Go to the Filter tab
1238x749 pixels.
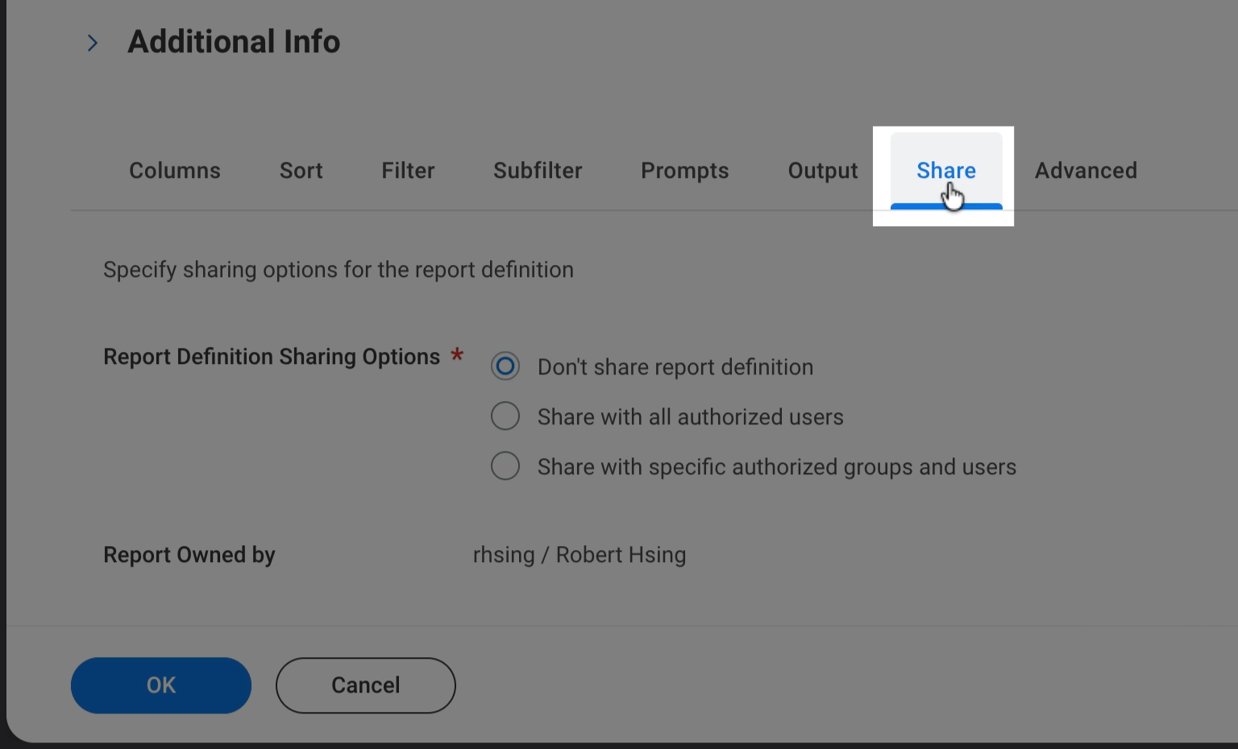pyautogui.click(x=408, y=171)
